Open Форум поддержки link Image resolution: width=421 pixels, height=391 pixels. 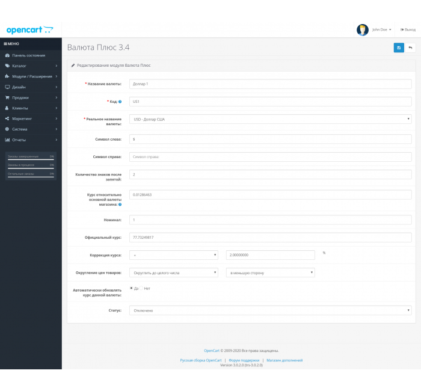pyautogui.click(x=244, y=360)
